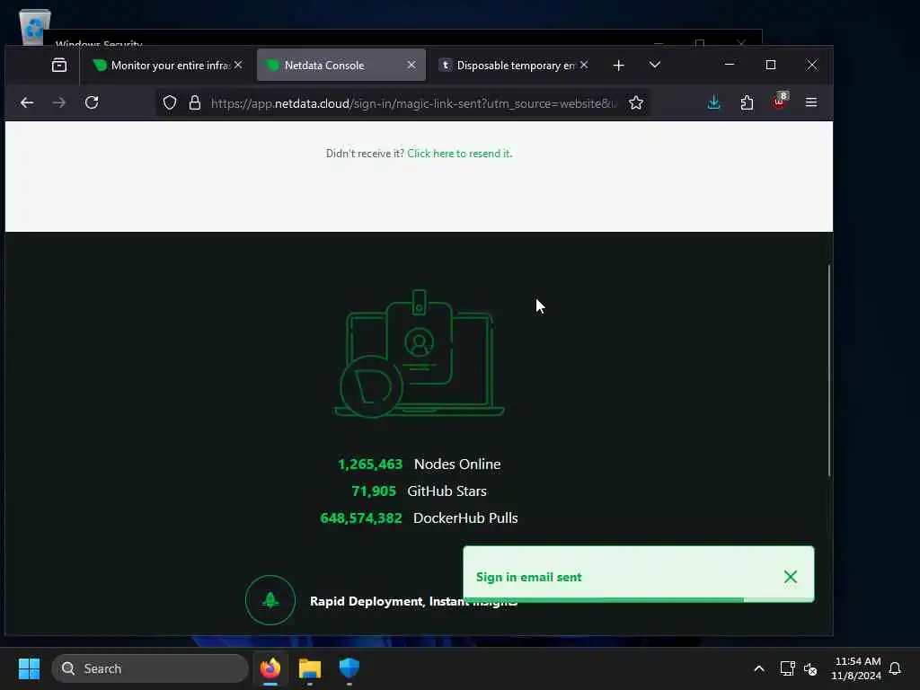
Task: Open tracking protection shield icon
Action: pyautogui.click(x=170, y=102)
